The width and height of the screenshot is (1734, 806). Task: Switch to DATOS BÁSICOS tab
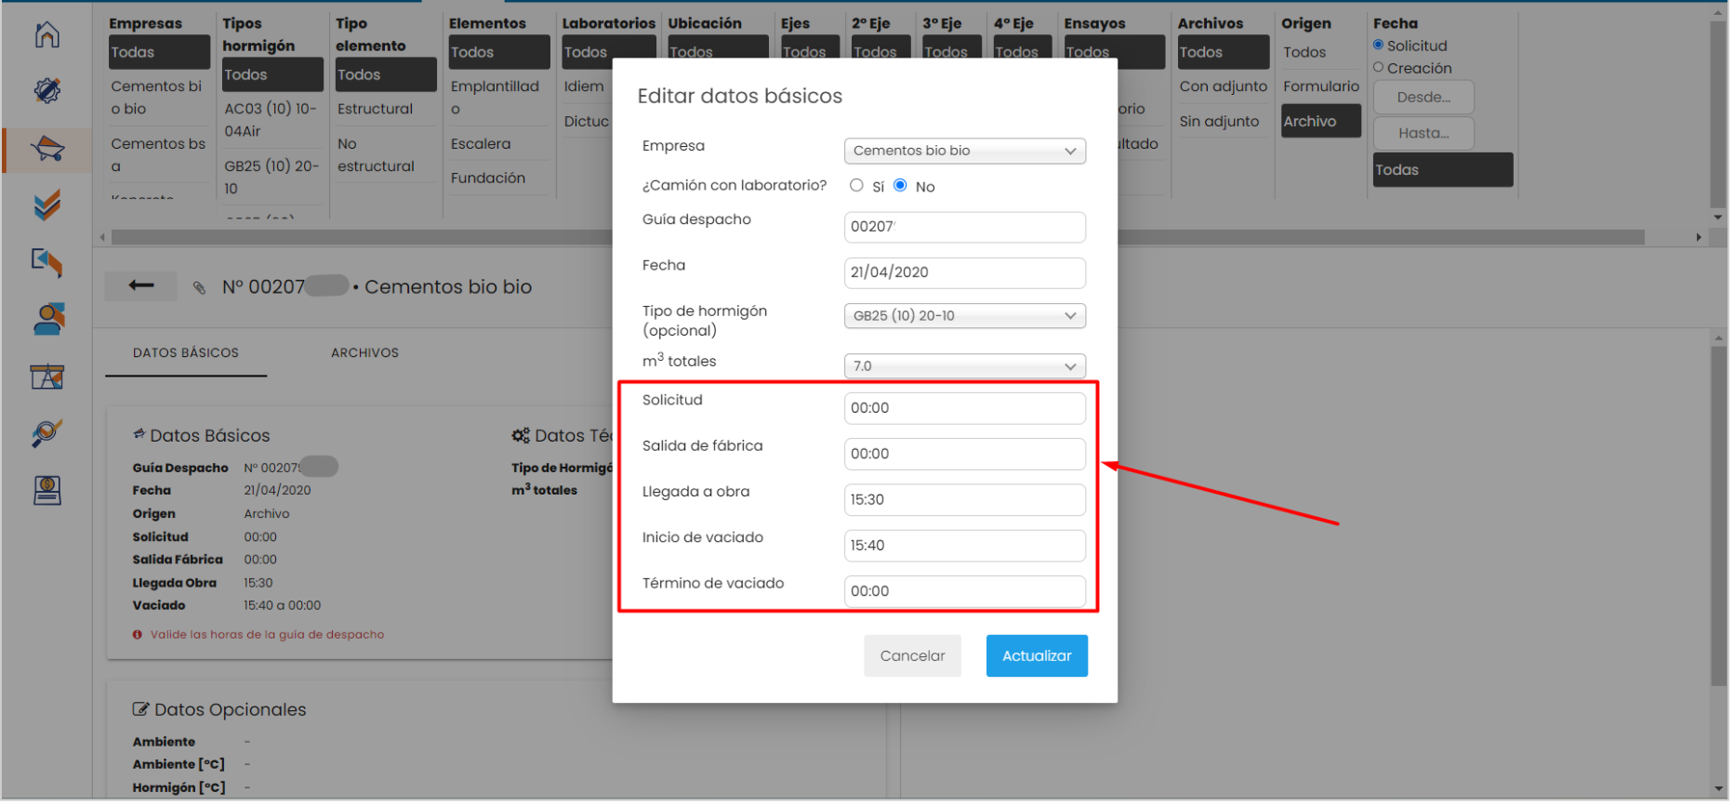coord(186,353)
